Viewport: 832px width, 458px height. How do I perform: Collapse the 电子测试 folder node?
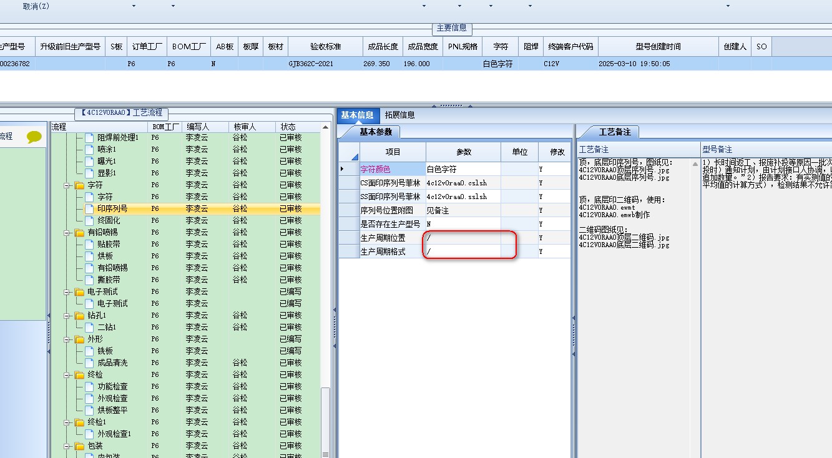[66, 292]
